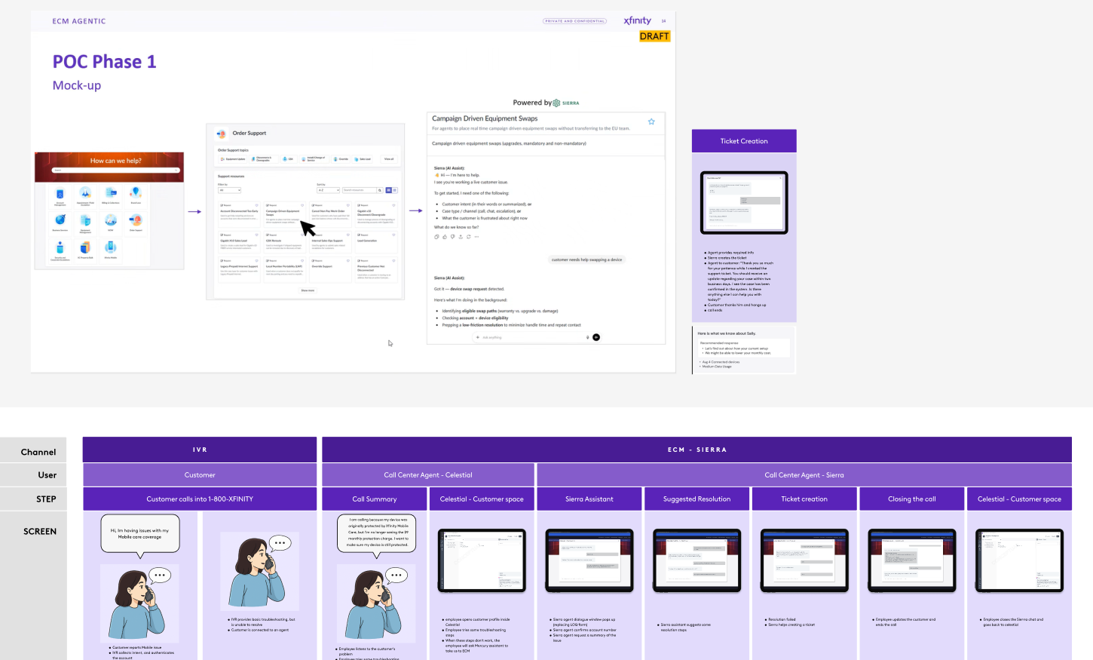Select the Sales Lead topic chip

pos(363,159)
